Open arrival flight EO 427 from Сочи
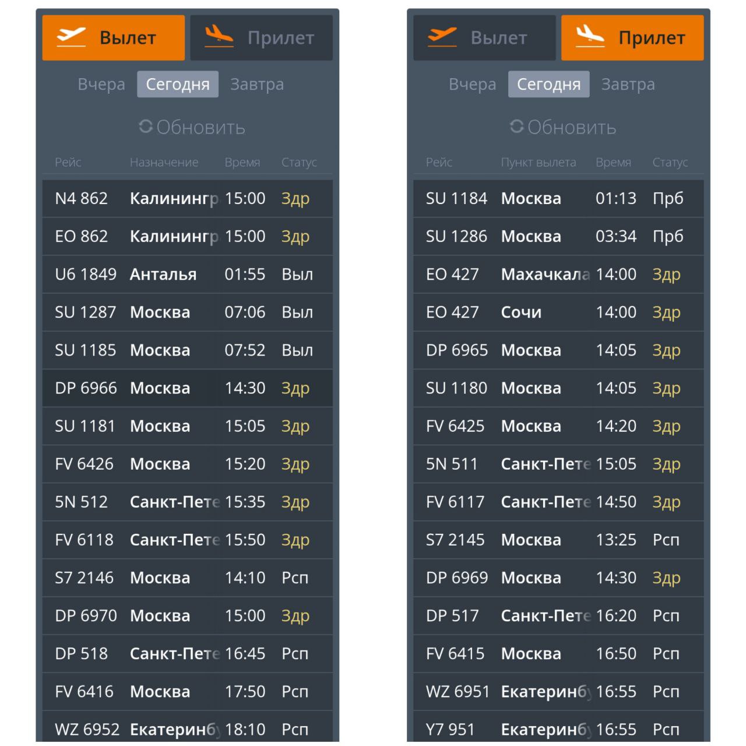This screenshot has width=746, height=746. pyautogui.click(x=558, y=312)
